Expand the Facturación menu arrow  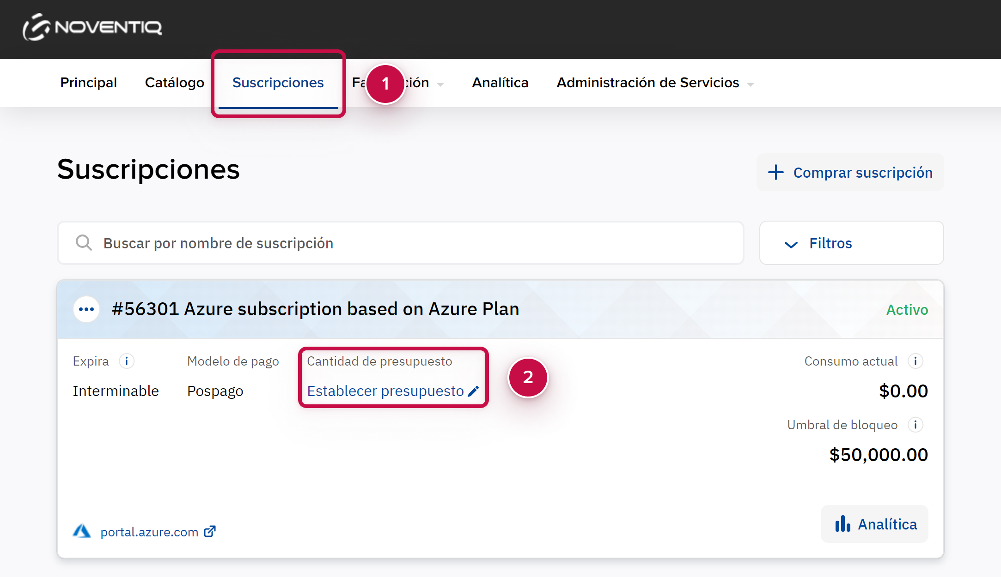(x=440, y=84)
